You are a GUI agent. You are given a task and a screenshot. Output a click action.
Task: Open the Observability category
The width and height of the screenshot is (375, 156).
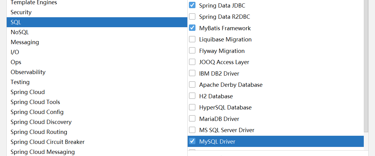click(x=97, y=72)
